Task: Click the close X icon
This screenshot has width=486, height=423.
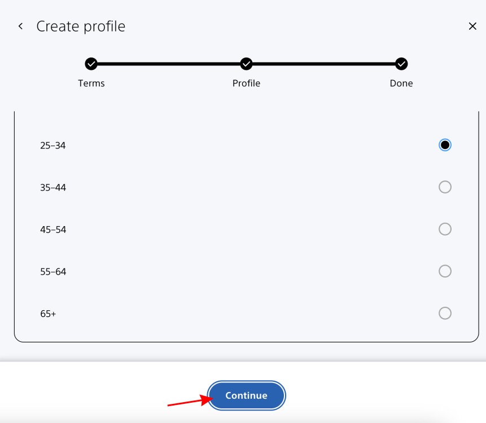Action: (x=472, y=26)
